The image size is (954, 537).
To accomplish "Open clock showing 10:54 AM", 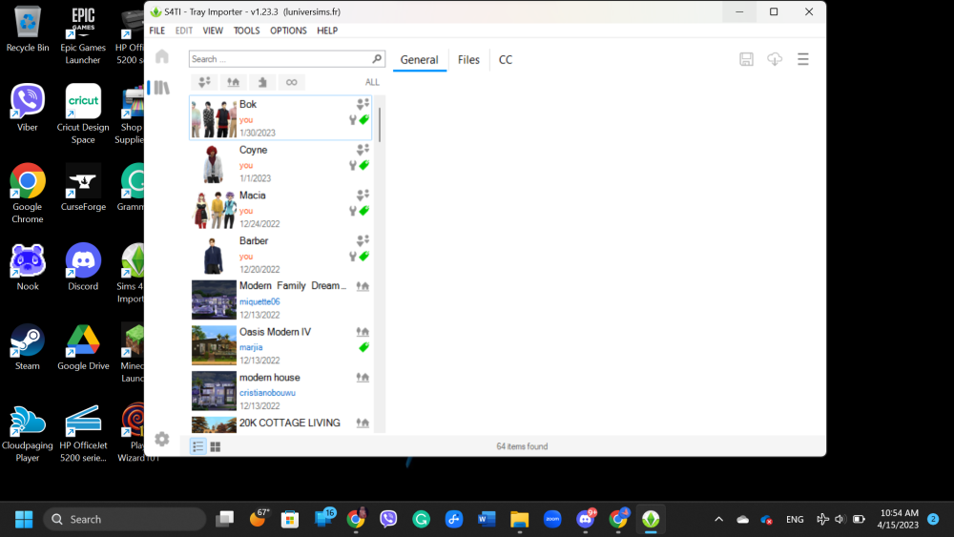I will [899, 519].
